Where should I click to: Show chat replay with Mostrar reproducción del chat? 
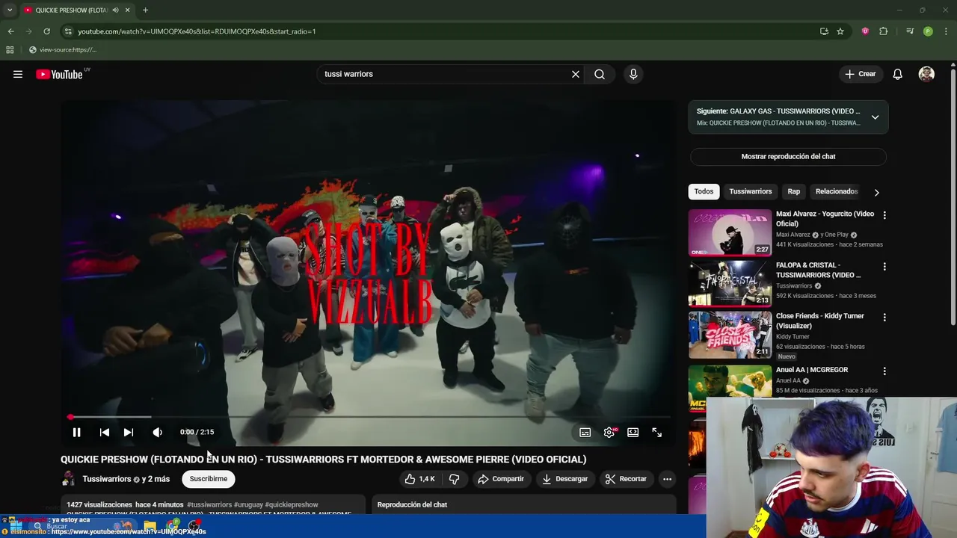(x=788, y=157)
